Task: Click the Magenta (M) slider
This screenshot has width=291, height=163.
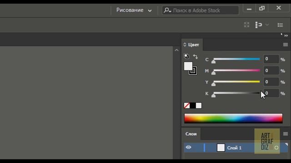Action: pyautogui.click(x=236, y=71)
